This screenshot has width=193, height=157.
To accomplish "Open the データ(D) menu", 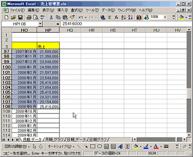I will pyautogui.click(x=108, y=10).
